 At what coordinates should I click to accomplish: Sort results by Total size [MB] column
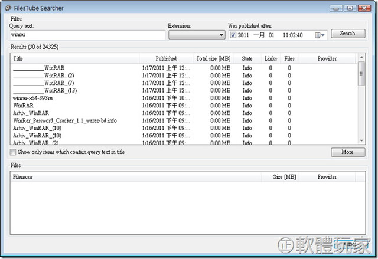pyautogui.click(x=213, y=59)
